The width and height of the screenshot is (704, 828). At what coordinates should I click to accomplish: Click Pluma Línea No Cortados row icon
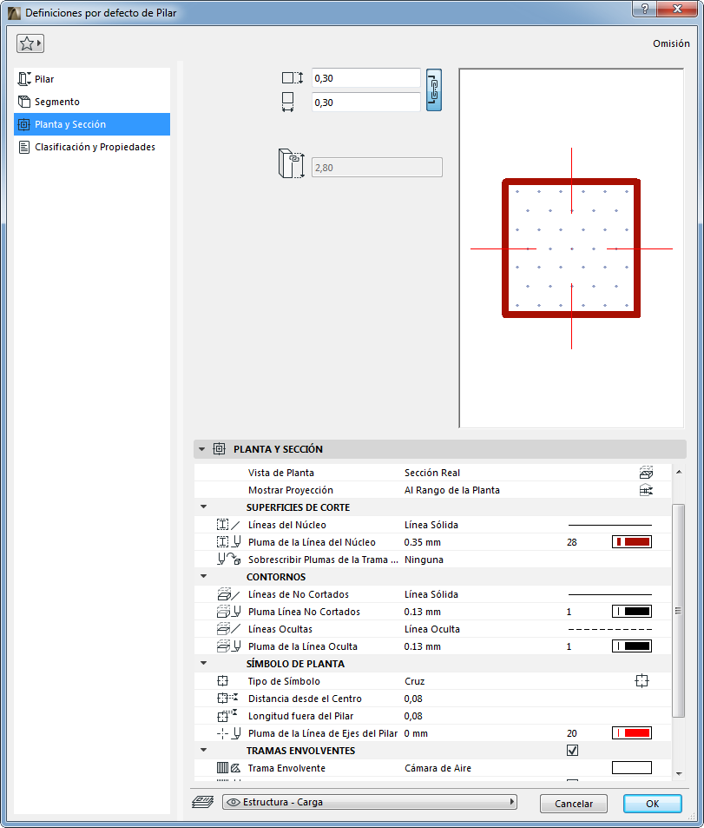click(x=228, y=612)
